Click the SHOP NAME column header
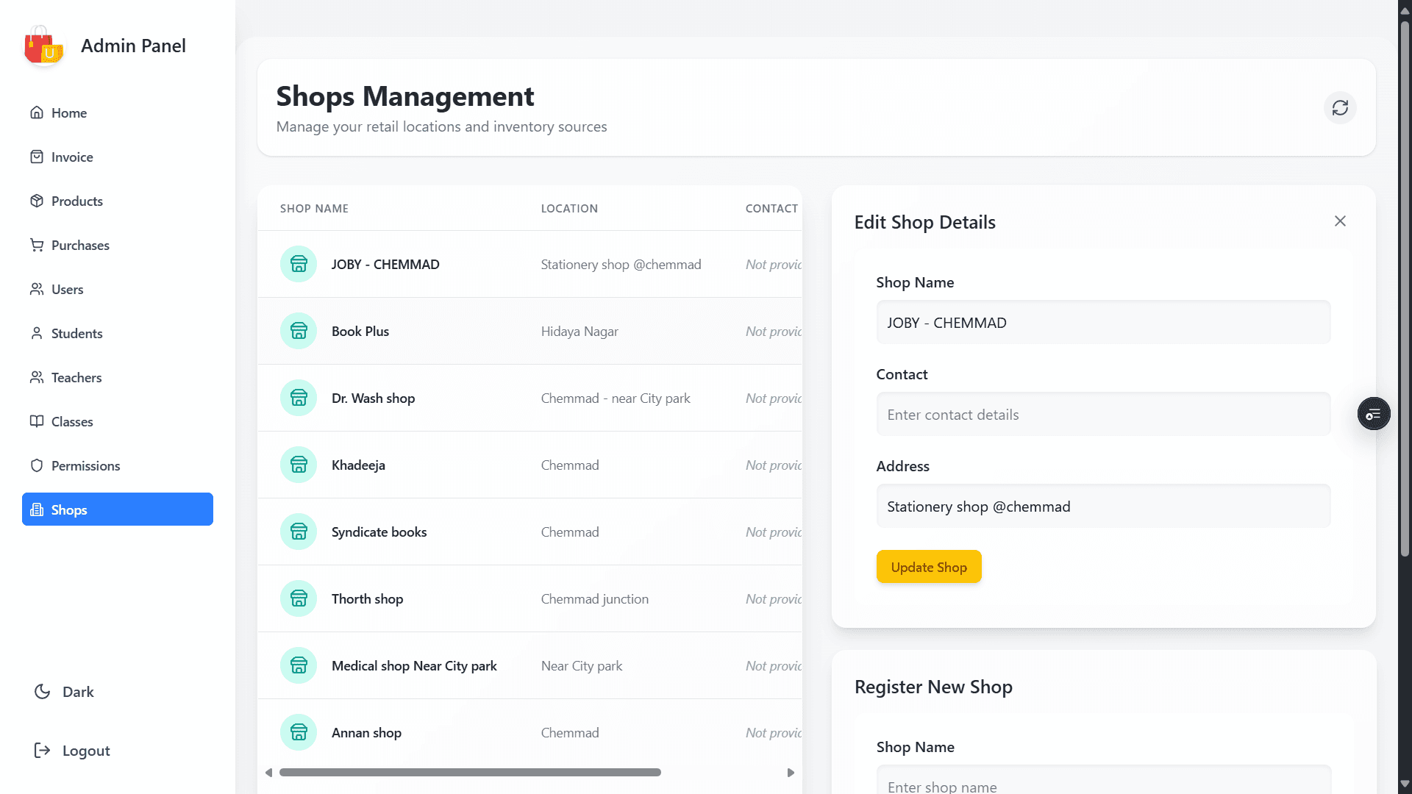 click(x=314, y=208)
